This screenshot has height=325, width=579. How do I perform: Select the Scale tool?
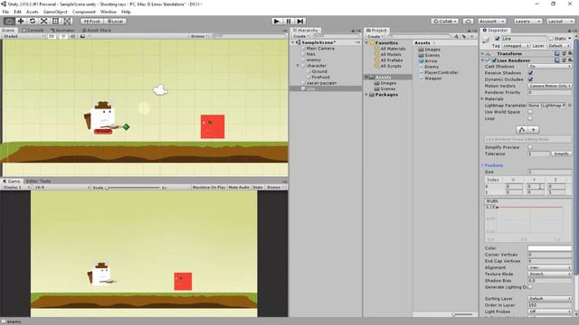43,21
